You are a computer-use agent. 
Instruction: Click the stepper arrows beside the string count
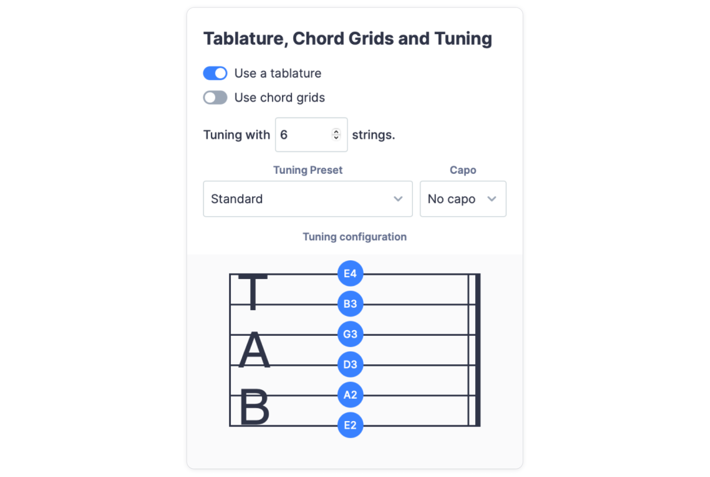(x=336, y=134)
